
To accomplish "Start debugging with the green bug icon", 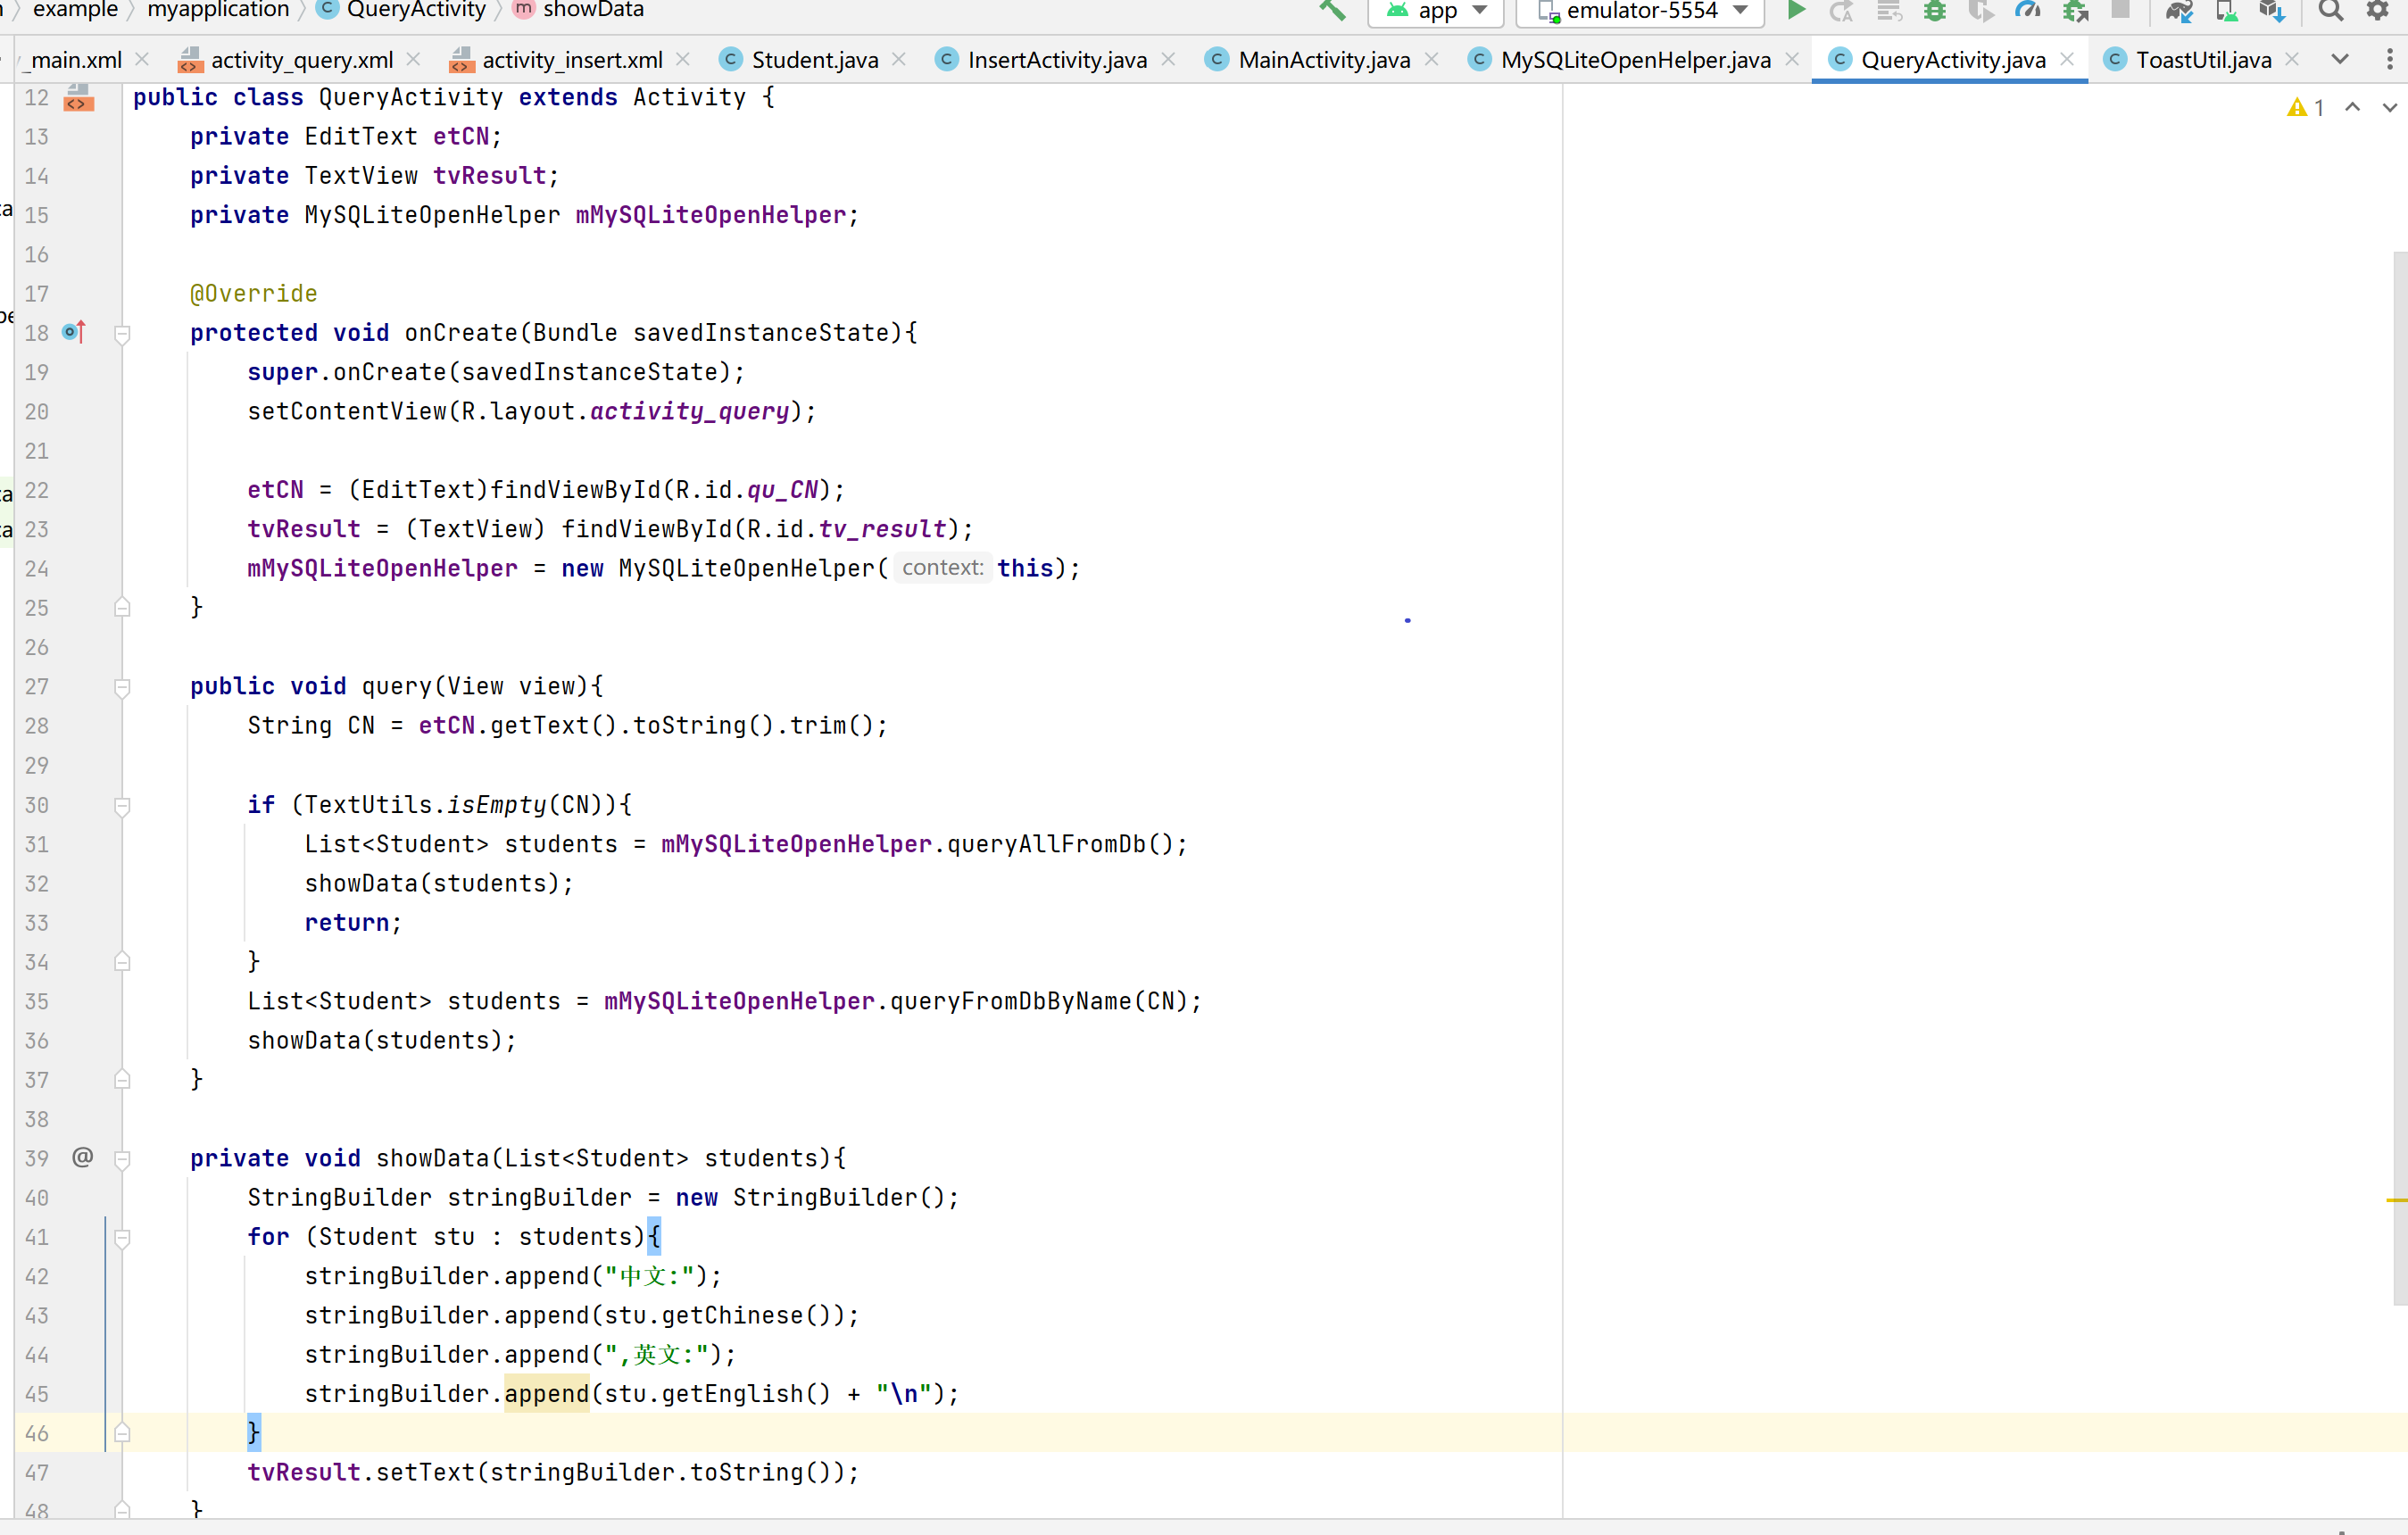I will click(x=1935, y=11).
